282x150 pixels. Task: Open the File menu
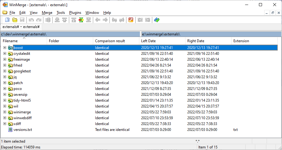[x=12, y=13]
